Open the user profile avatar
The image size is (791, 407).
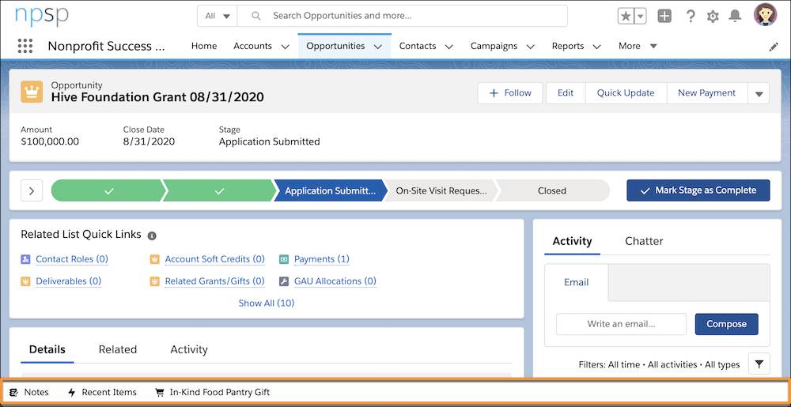coord(765,14)
